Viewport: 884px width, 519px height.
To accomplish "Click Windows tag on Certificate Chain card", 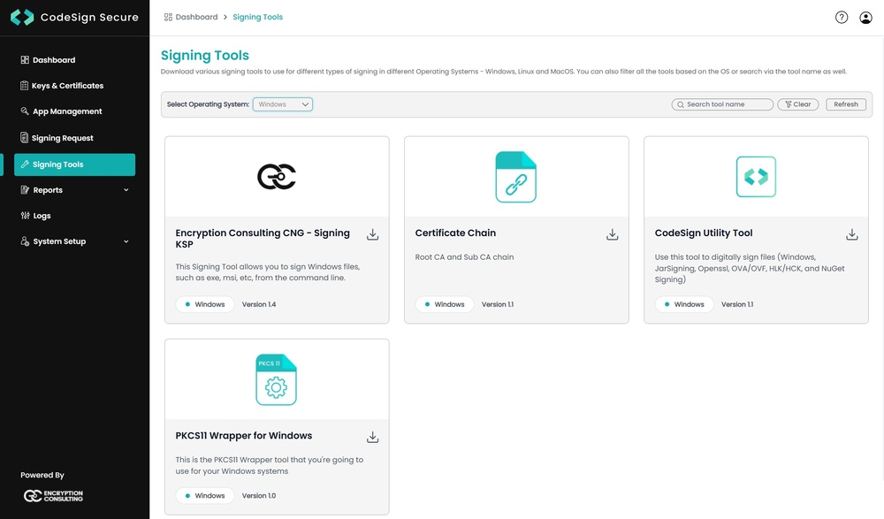I will 445,304.
